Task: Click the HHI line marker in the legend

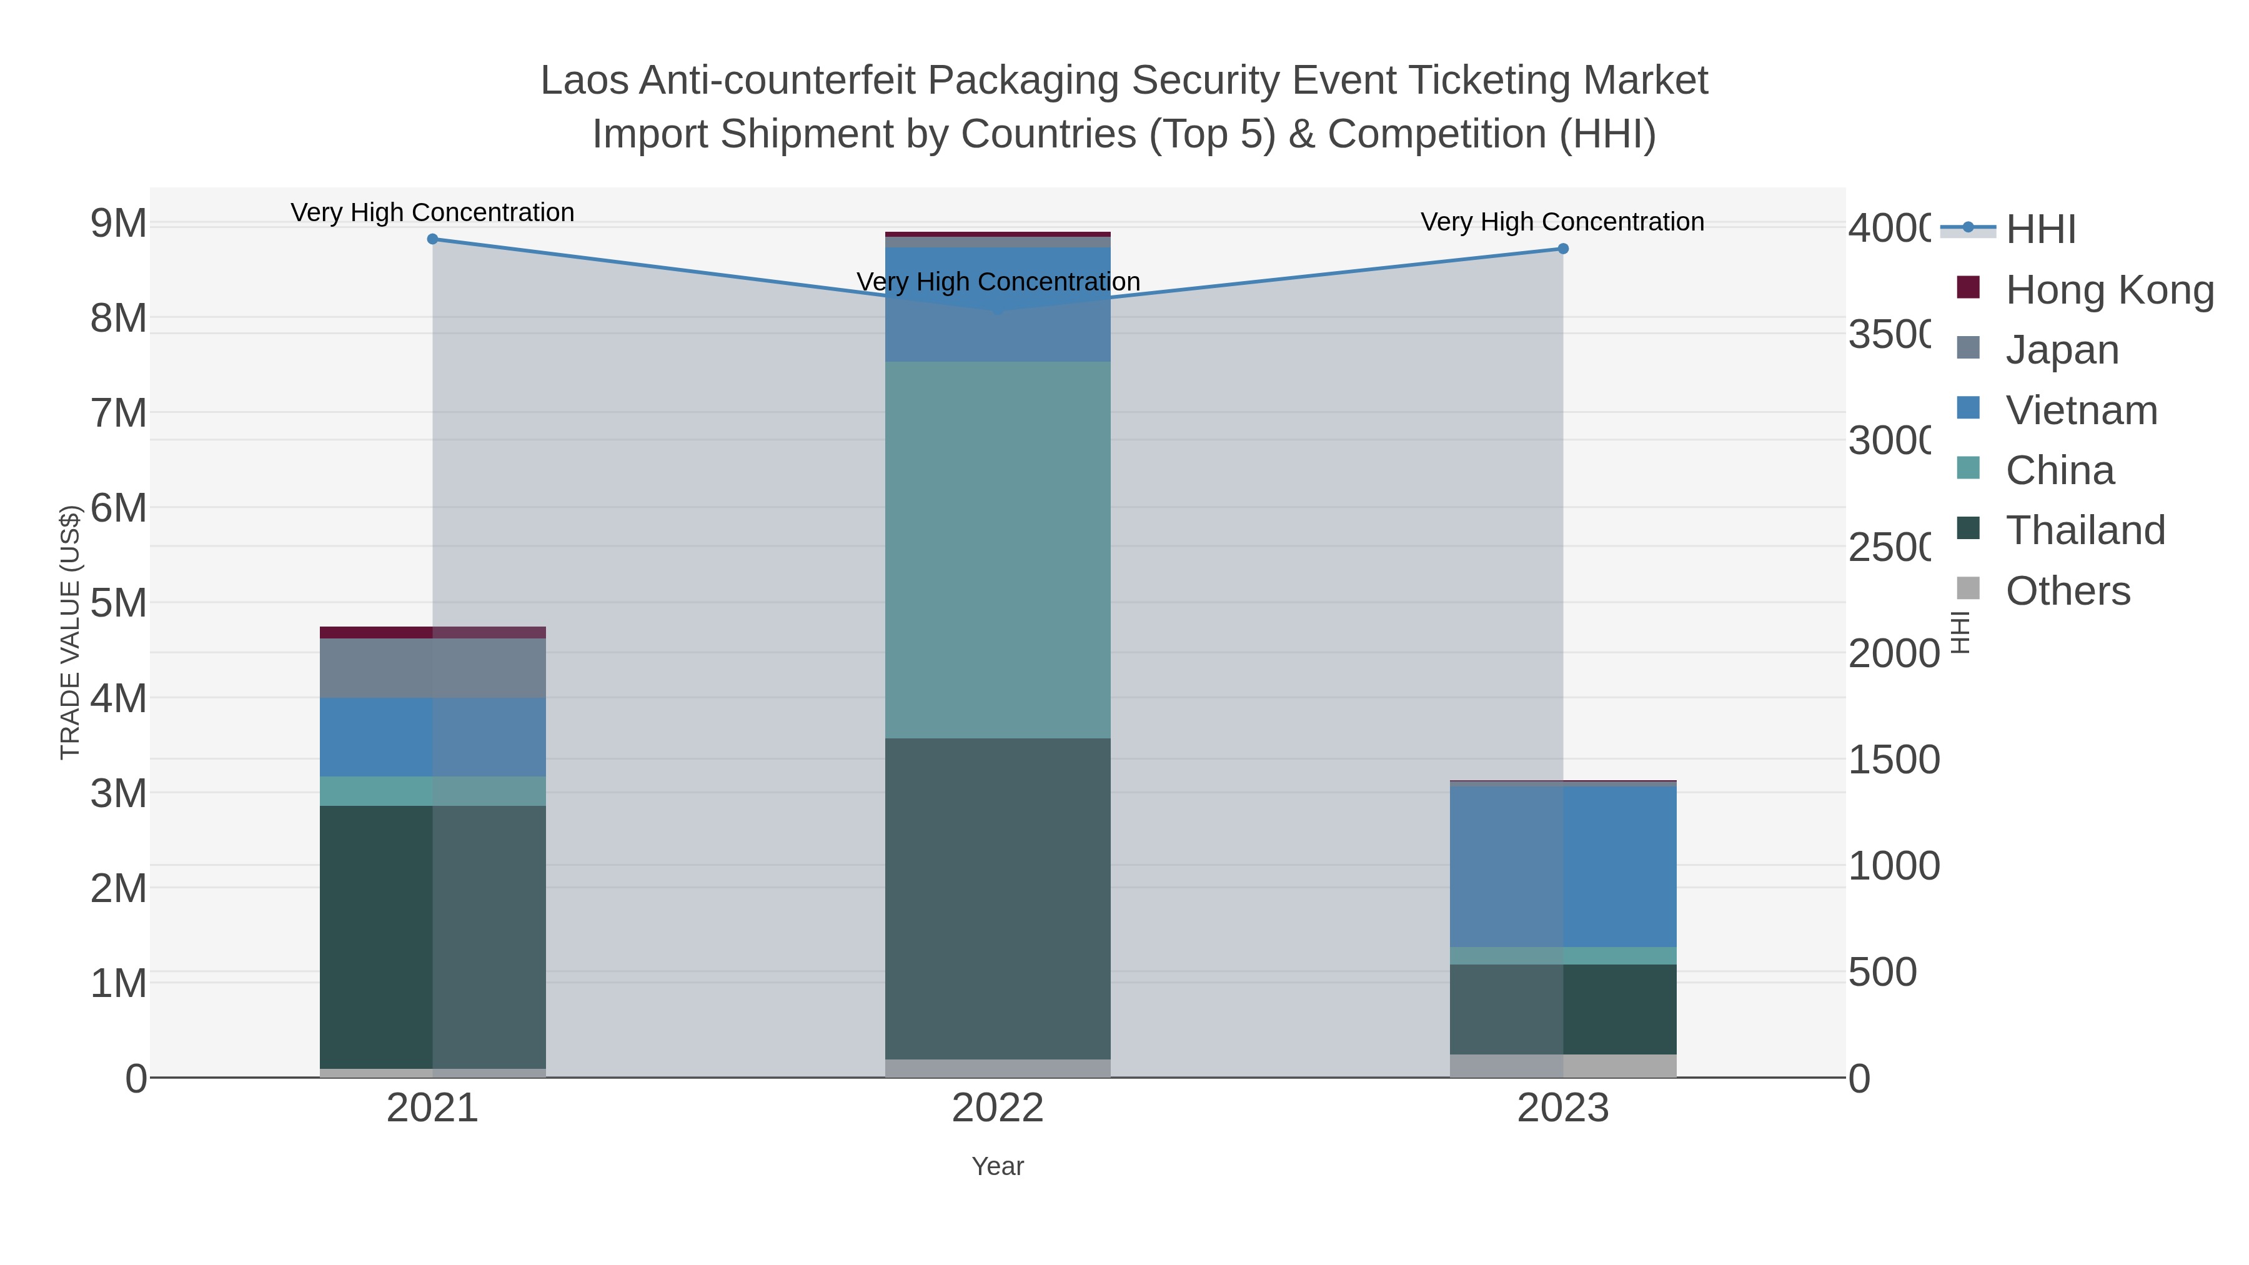Action: tap(1968, 228)
